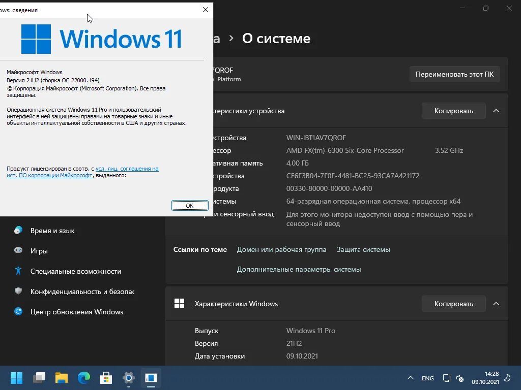The width and height of the screenshot is (521, 390).
Task: Open File Explorer from the taskbar
Action: (x=62, y=378)
